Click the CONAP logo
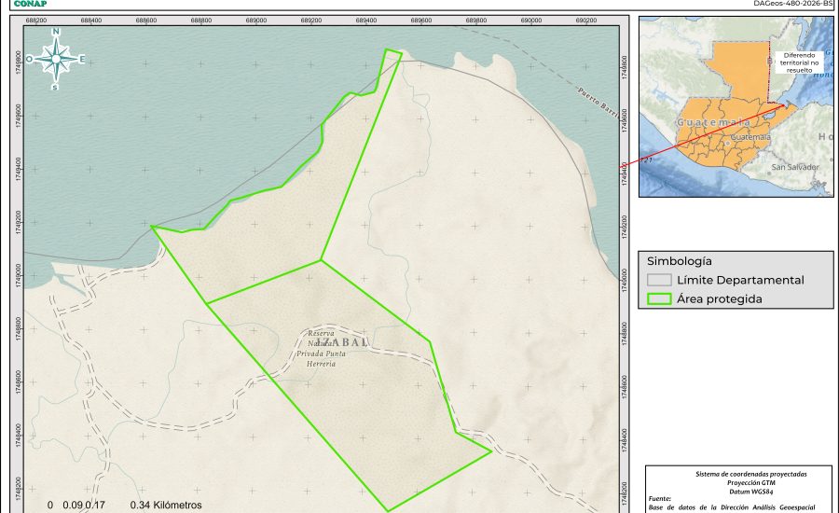Image resolution: width=839 pixels, height=513 pixels. tap(31, 4)
